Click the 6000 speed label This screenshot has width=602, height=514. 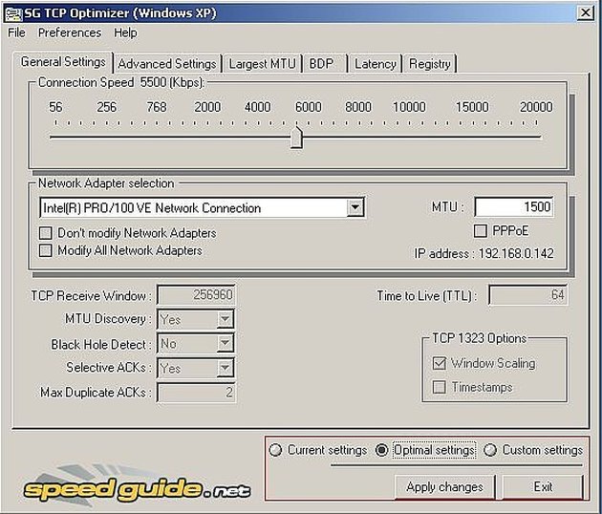coord(308,107)
